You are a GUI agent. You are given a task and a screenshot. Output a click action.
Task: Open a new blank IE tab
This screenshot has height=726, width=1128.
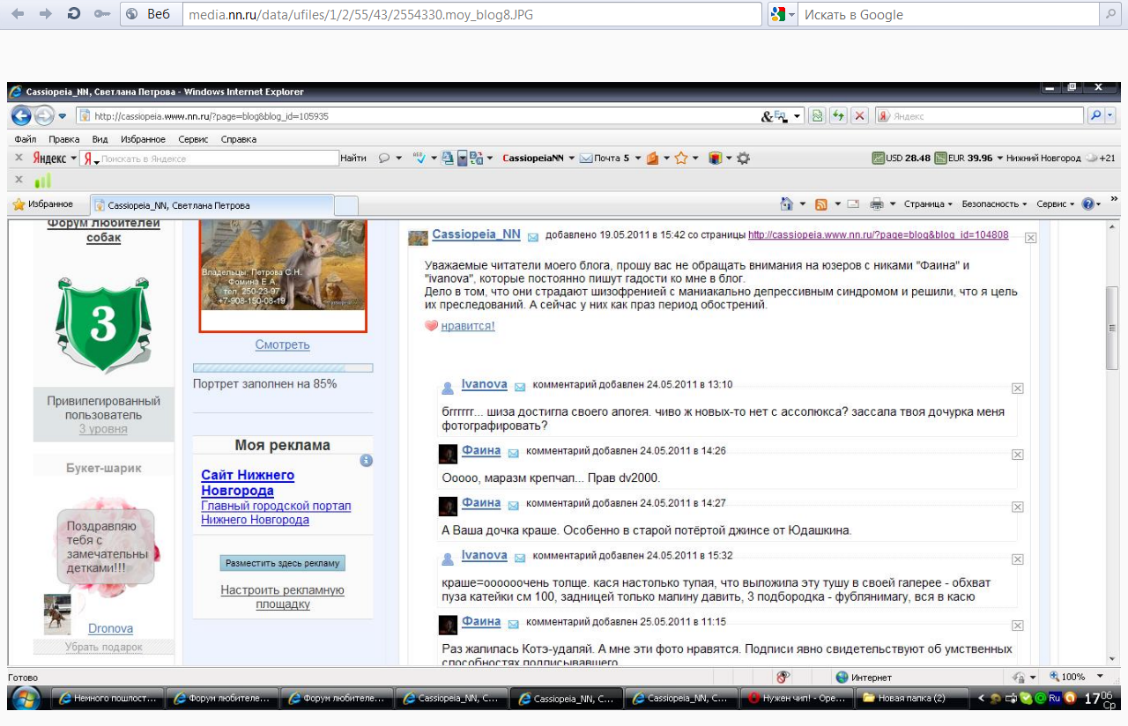pyautogui.click(x=346, y=204)
